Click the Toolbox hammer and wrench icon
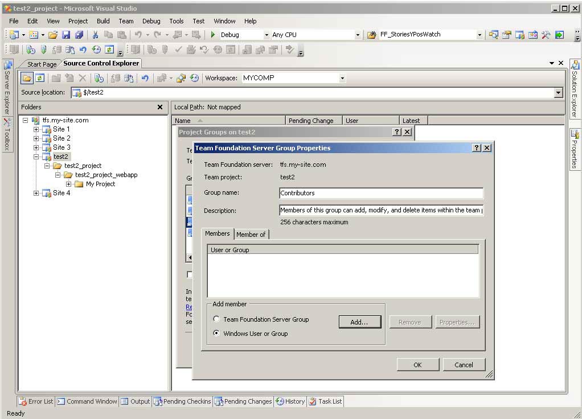Image resolution: width=582 pixels, height=419 pixels. pyautogui.click(x=546, y=35)
